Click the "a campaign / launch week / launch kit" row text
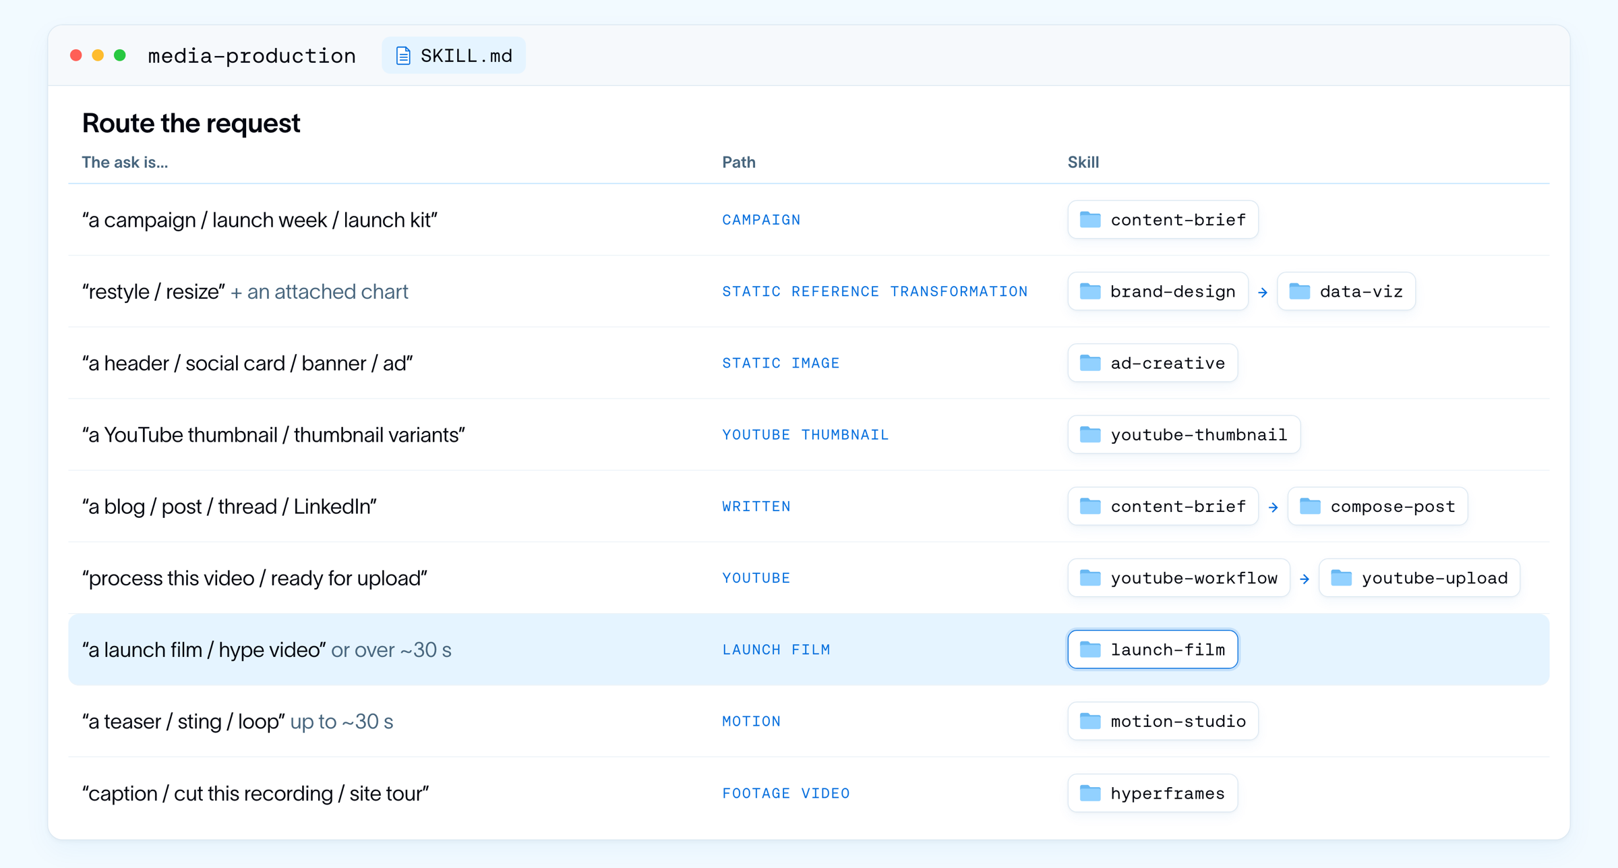The height and width of the screenshot is (868, 1618). [260, 220]
